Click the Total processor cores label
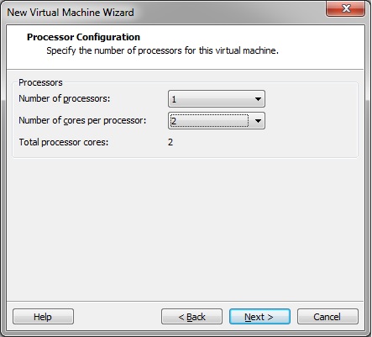The width and height of the screenshot is (372, 337). click(64, 142)
